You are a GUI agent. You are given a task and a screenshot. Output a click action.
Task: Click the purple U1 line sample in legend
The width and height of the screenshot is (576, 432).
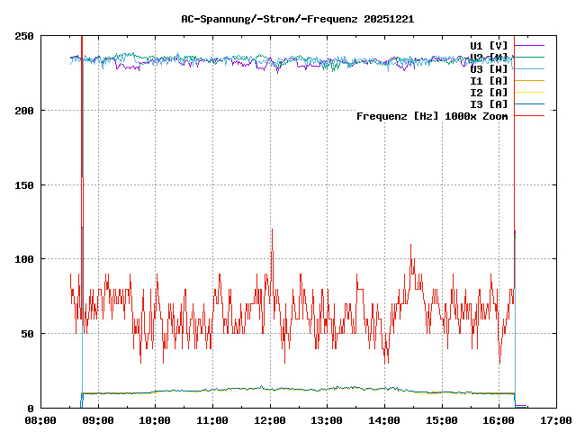tap(529, 45)
